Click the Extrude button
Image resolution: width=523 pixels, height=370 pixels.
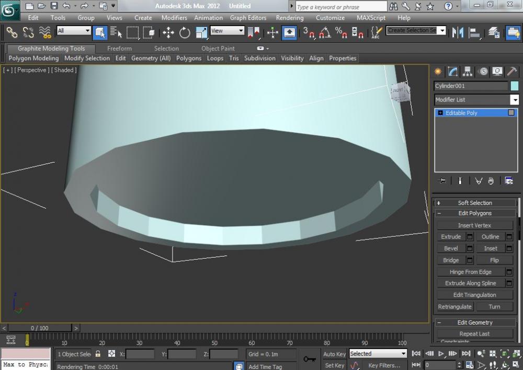[451, 237]
